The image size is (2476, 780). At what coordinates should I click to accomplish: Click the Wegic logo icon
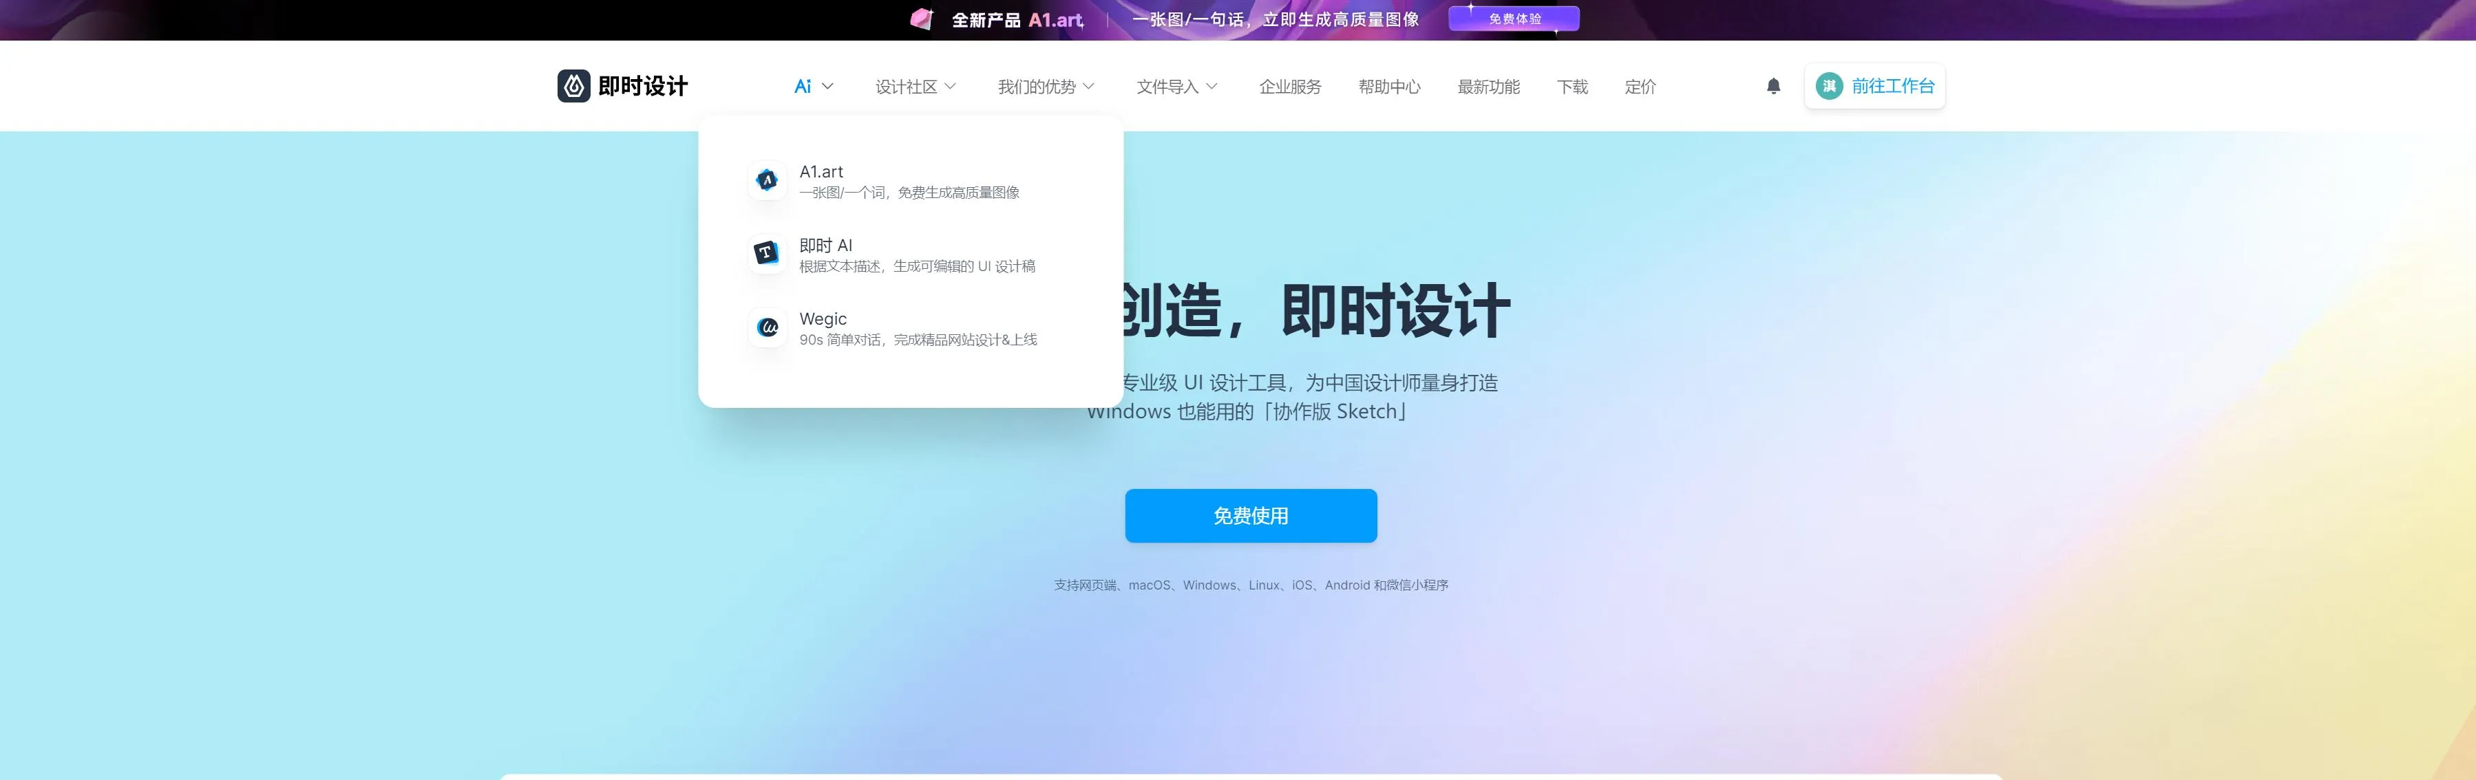point(767,327)
